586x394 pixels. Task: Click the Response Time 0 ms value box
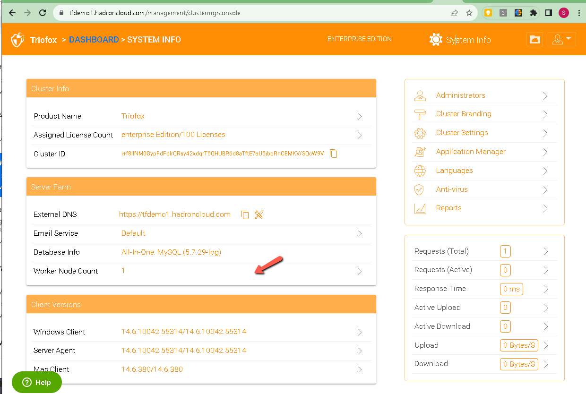[511, 289]
